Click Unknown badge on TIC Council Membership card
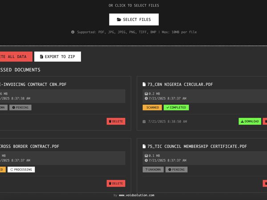Screen dimensions: 267x200 point(153,170)
